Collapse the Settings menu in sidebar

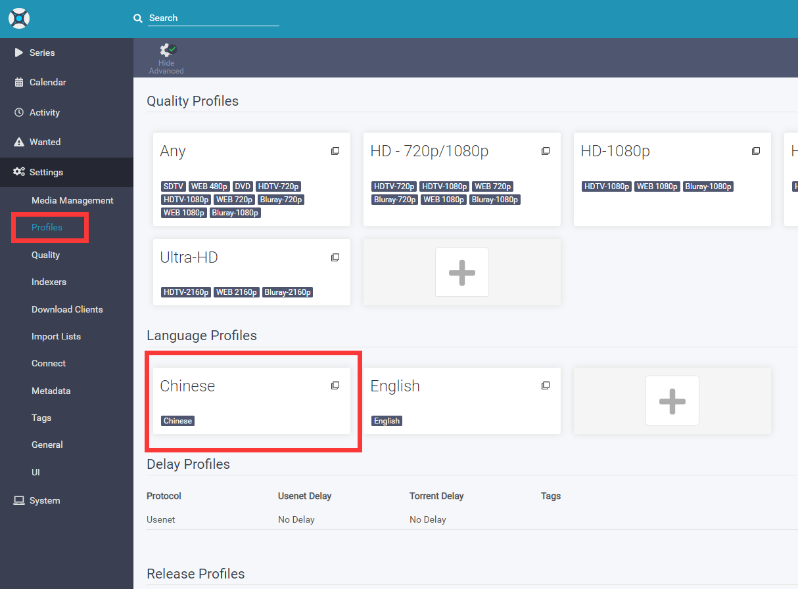46,172
